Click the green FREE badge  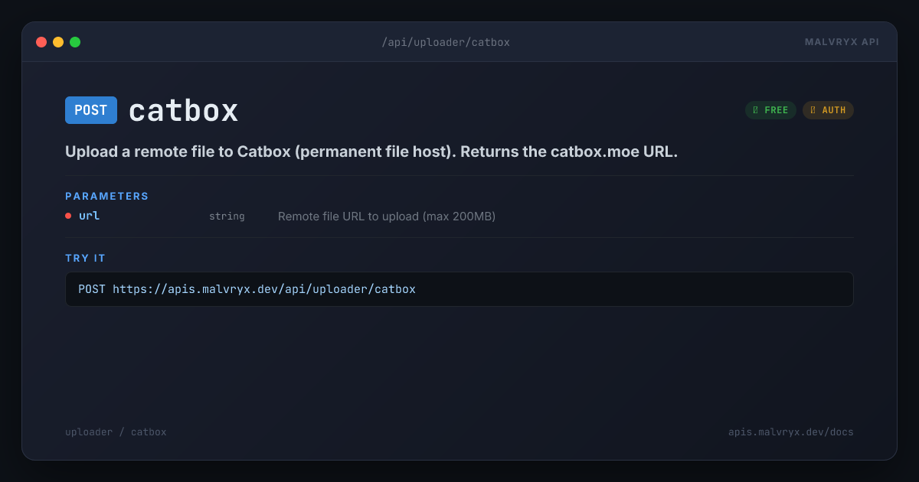[x=770, y=110]
